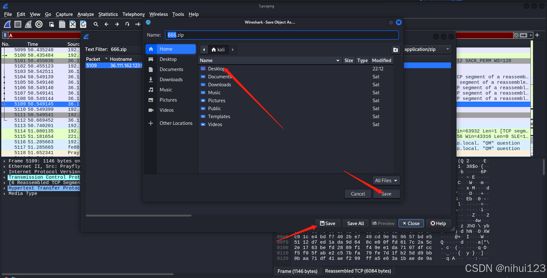Close this capture file toolbar icon

tap(73, 24)
